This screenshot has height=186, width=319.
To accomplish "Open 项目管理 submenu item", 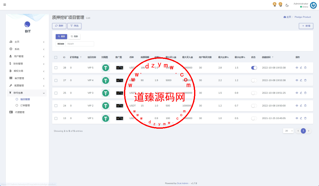I will tap(25, 99).
